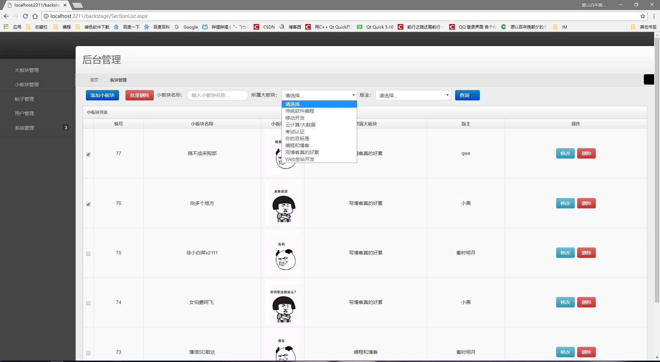Image resolution: width=660 pixels, height=362 pixels.
Task: Click 修改 for row 77
Action: pyautogui.click(x=565, y=153)
